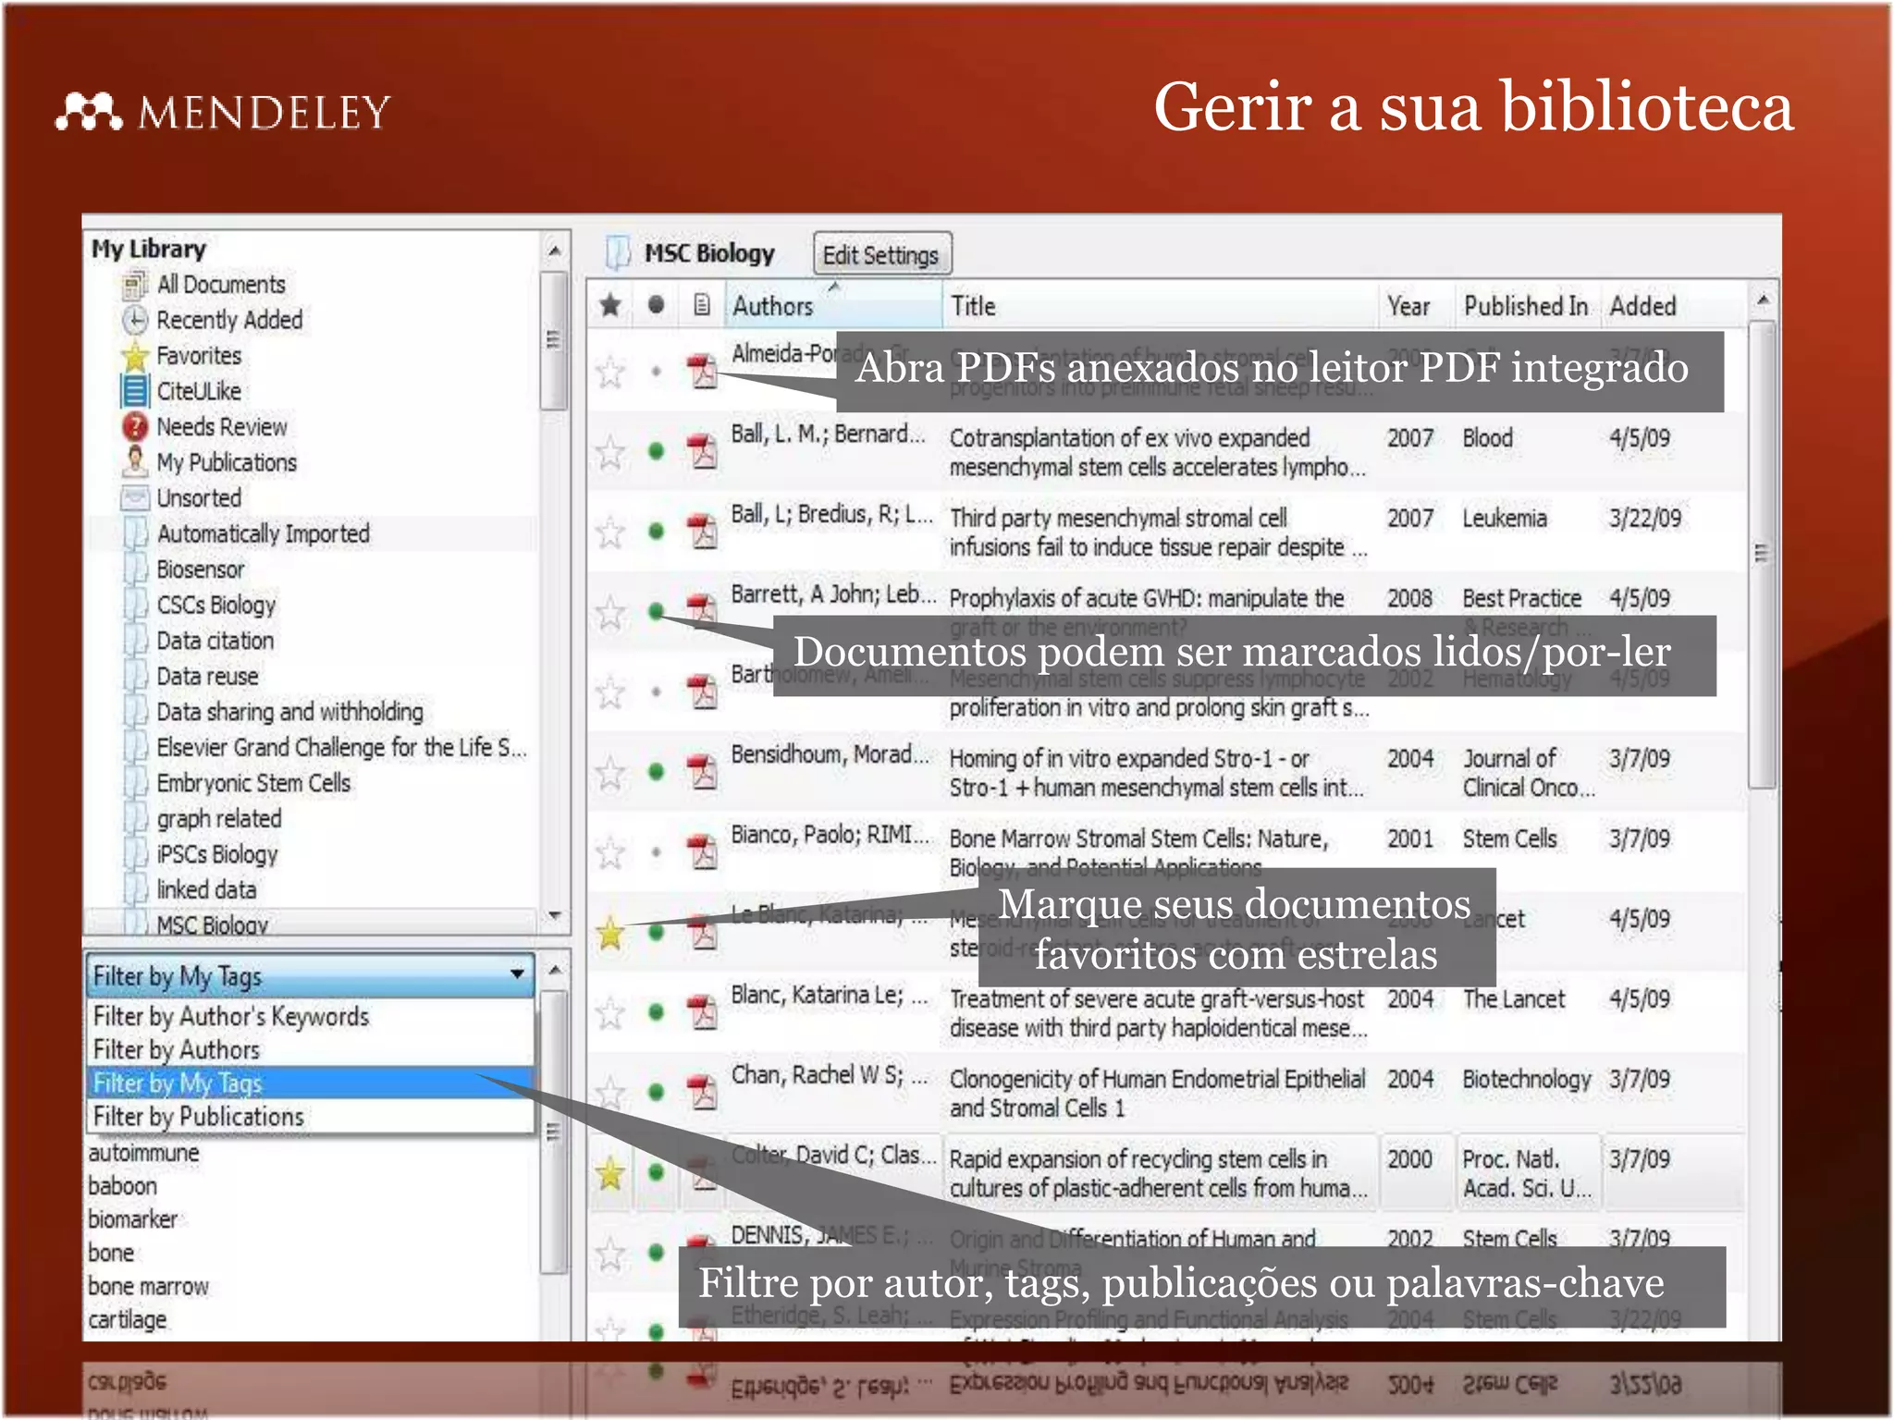The image size is (1894, 1420).
Task: Click the Embryonic Stem Cells folder icon
Action: [135, 783]
